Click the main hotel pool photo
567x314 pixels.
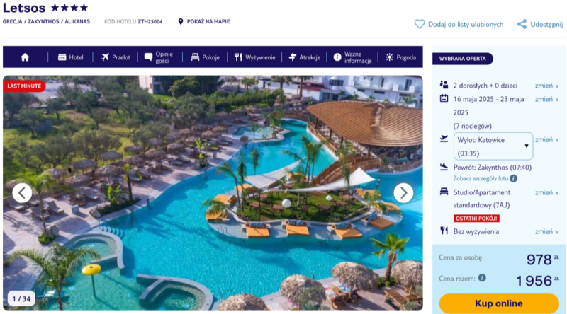(213, 193)
